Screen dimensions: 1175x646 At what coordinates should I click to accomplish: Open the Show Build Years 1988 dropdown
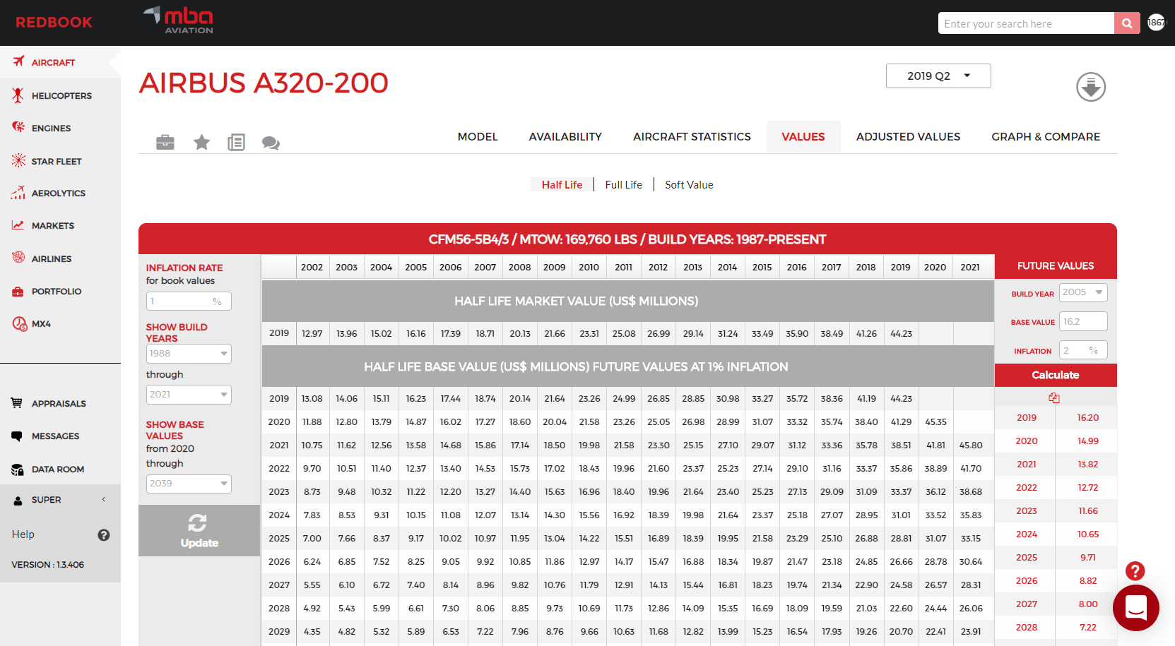pos(188,353)
